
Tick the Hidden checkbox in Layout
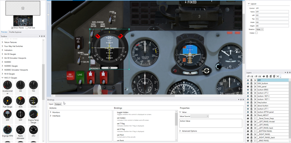256,33
